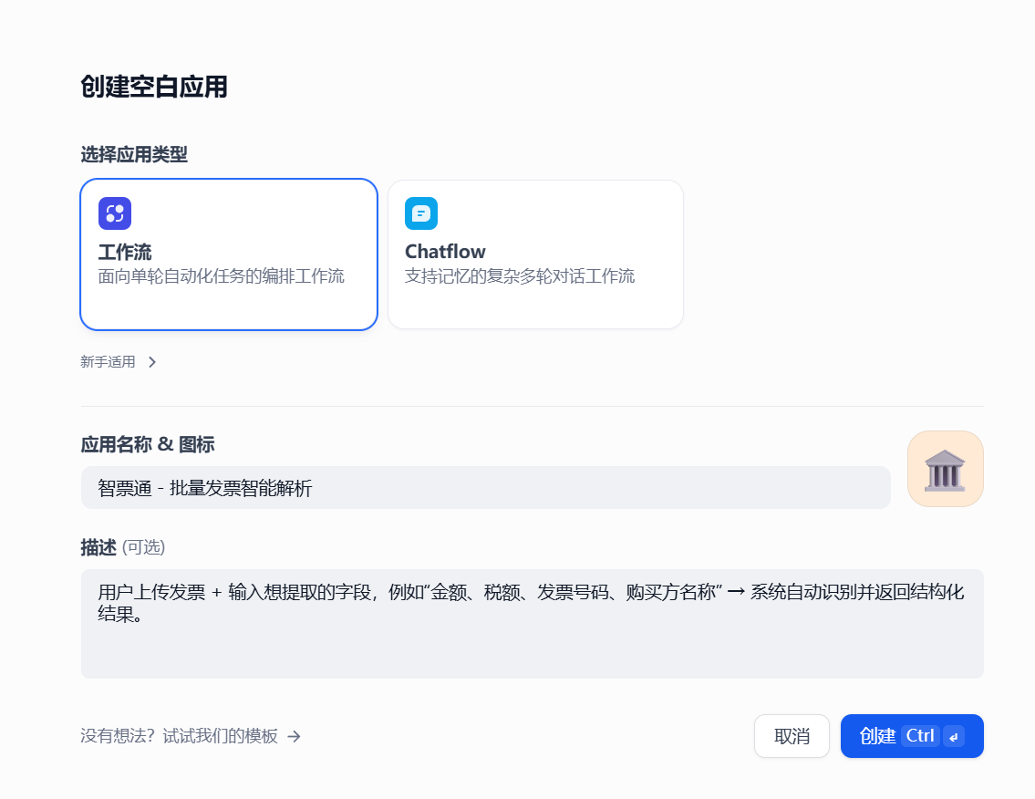Click the 描述 description text area
The image size is (1035, 799).
click(532, 623)
